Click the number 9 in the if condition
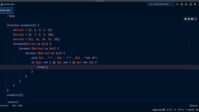 70,63
